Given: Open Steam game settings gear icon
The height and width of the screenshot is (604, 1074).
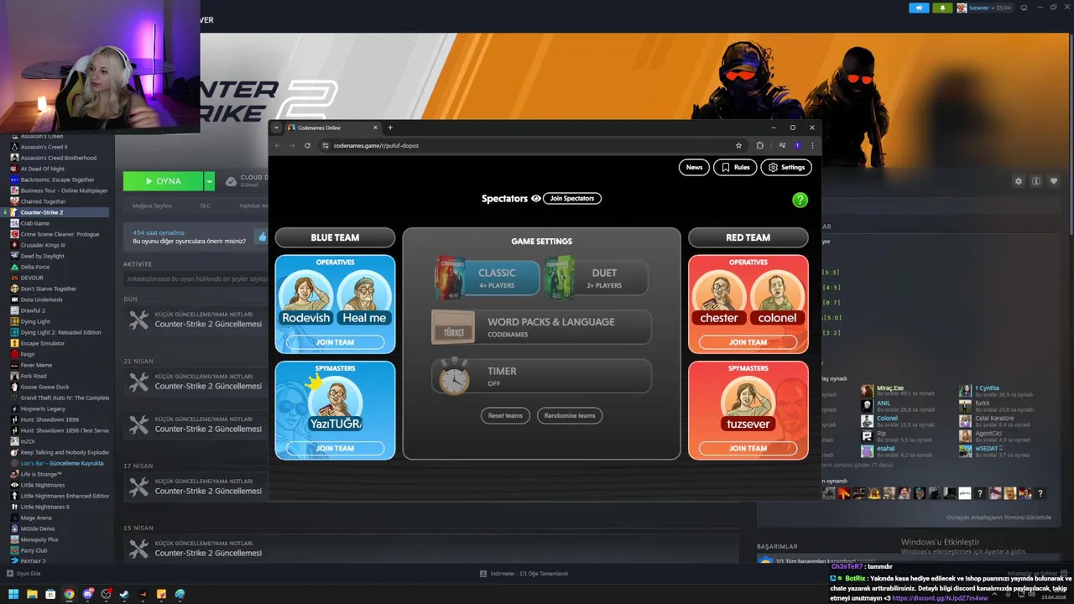Looking at the screenshot, I should pos(1019,181).
